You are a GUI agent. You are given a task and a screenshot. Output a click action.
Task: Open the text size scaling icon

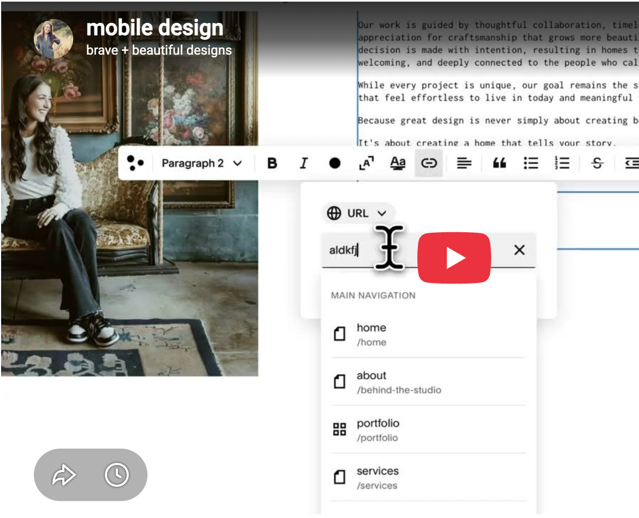coord(366,163)
